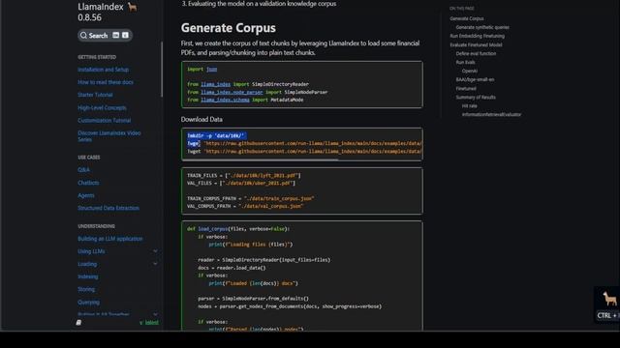
Task: Click the json module link in code
Action: click(x=211, y=69)
